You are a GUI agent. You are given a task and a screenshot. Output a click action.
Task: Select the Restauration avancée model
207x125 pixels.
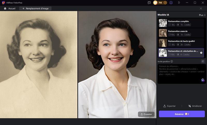(x=181, y=33)
